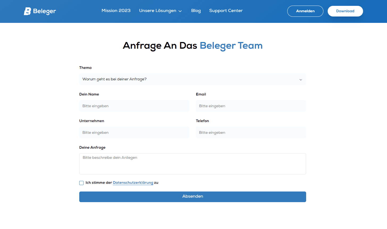Click the "Dein Name" input field
The image size is (387, 229).
134,106
